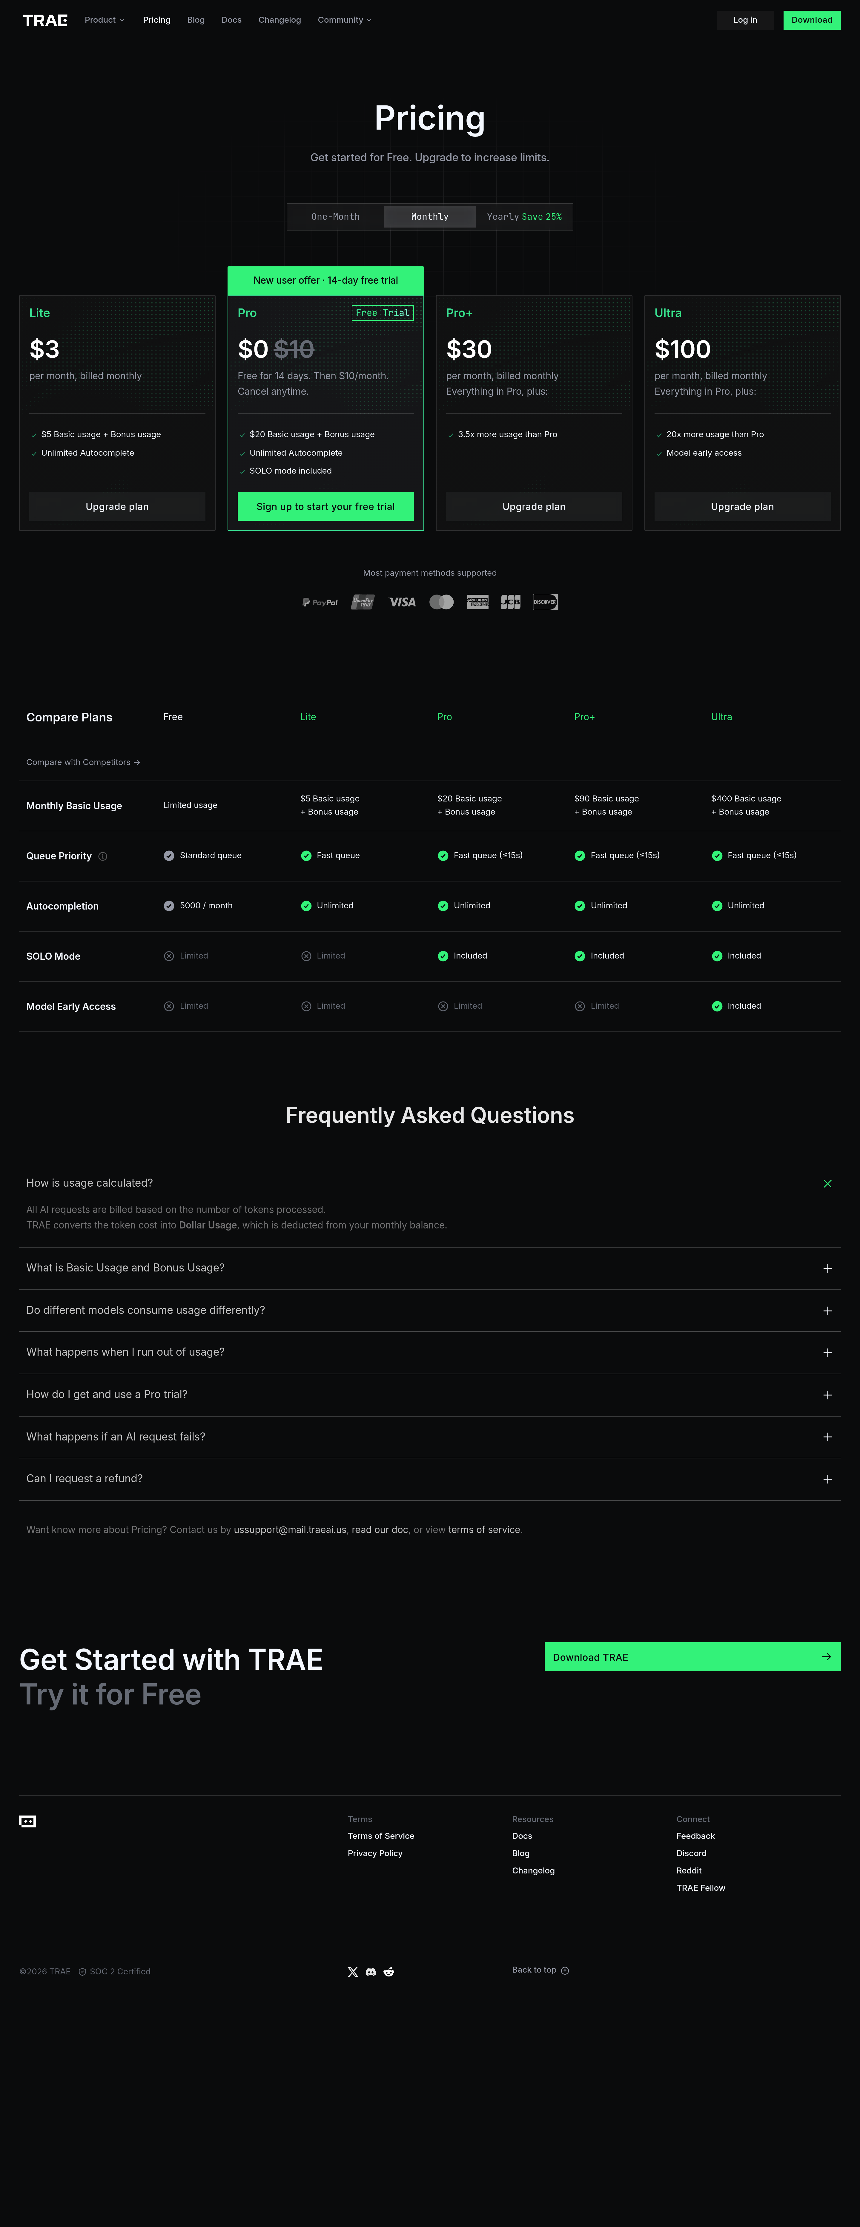Screen dimensions: 860x2227
Task: Click the TRAE logo in header
Action: click(45, 20)
